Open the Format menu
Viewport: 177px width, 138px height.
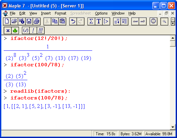tap(60, 13)
